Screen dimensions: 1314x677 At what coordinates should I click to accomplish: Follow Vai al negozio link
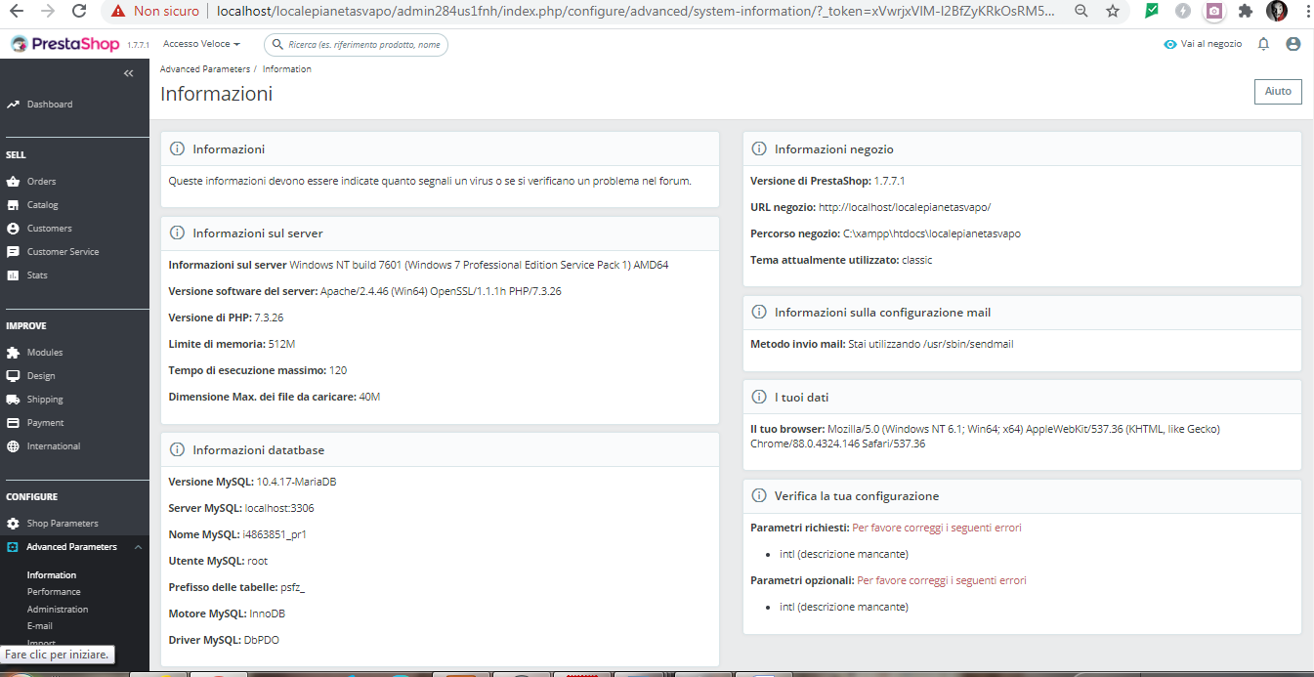tap(1211, 44)
